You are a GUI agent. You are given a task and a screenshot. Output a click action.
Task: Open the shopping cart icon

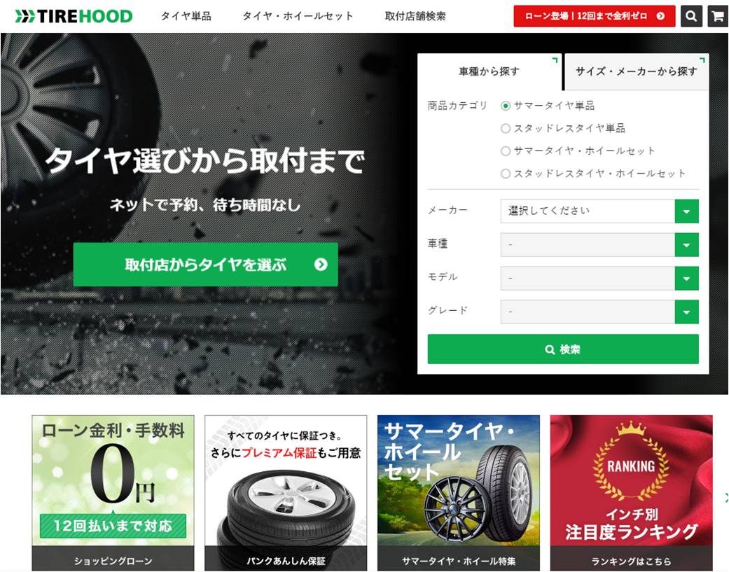[x=718, y=16]
